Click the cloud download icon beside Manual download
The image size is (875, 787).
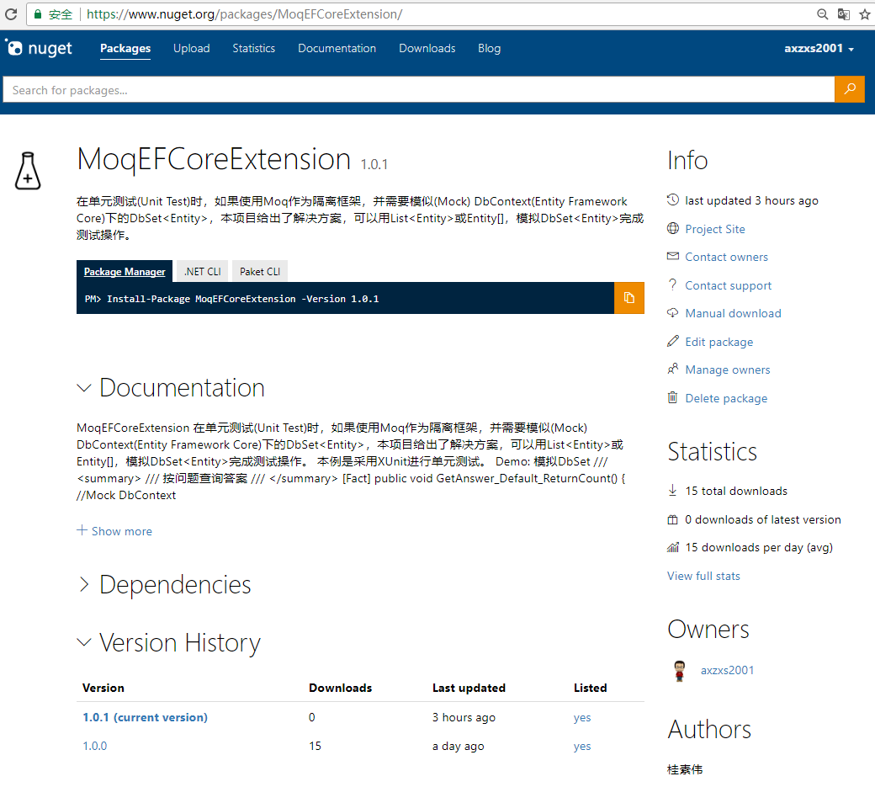[673, 312]
